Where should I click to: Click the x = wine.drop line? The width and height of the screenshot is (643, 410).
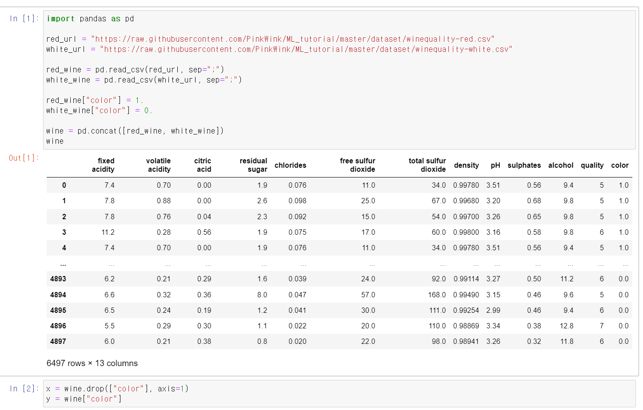pyautogui.click(x=117, y=389)
